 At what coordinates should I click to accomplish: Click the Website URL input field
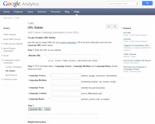tap(74, 57)
